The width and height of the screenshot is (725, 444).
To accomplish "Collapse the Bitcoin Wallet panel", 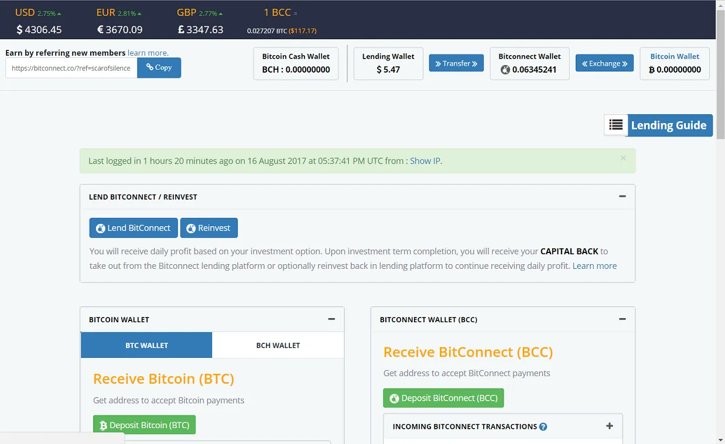I will 331,319.
